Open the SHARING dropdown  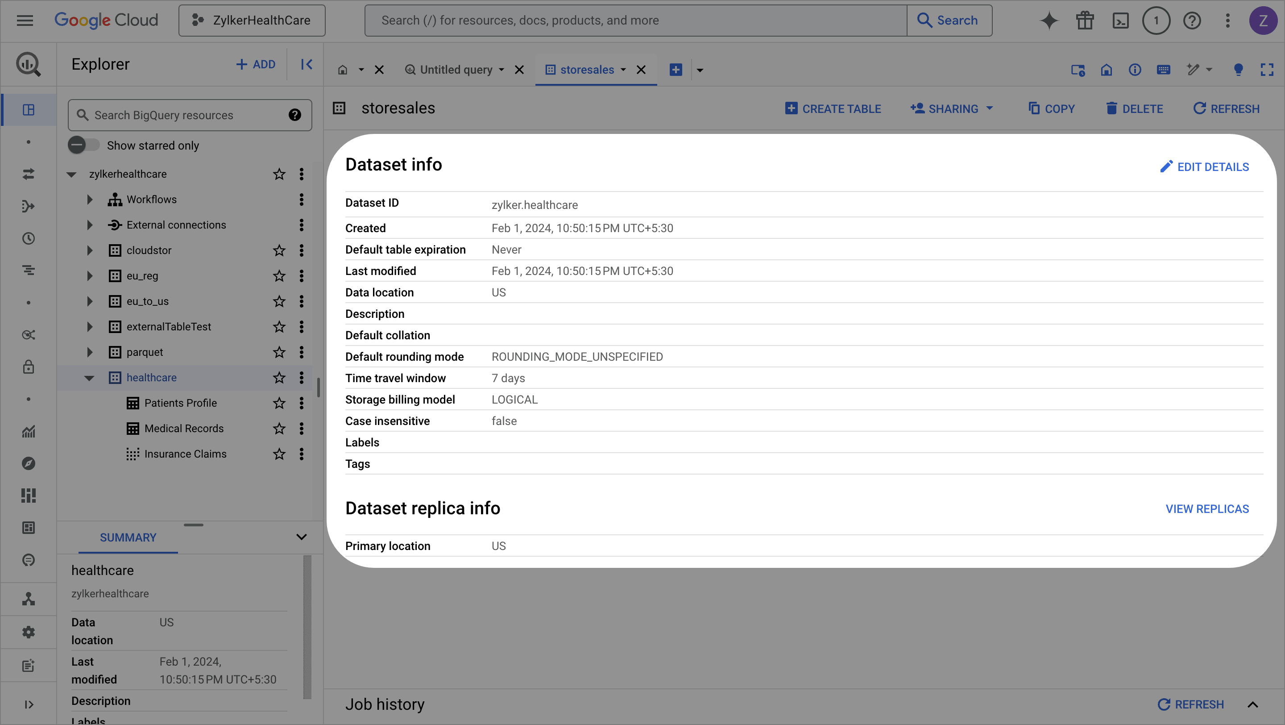tap(952, 109)
